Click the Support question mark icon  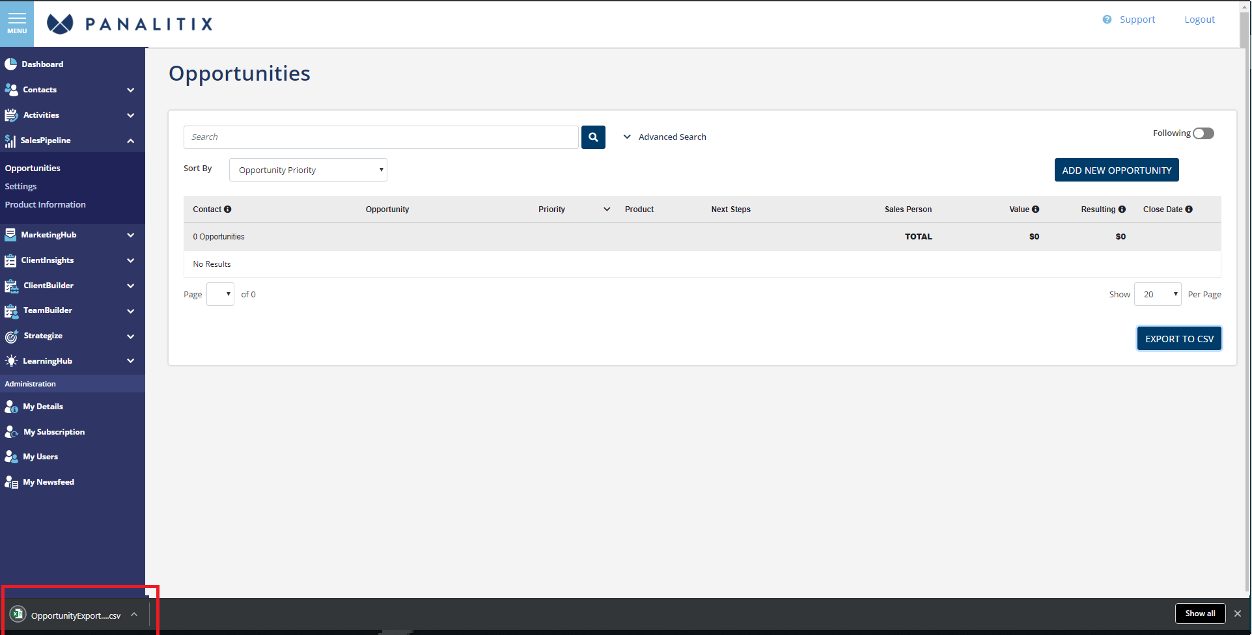(x=1107, y=20)
